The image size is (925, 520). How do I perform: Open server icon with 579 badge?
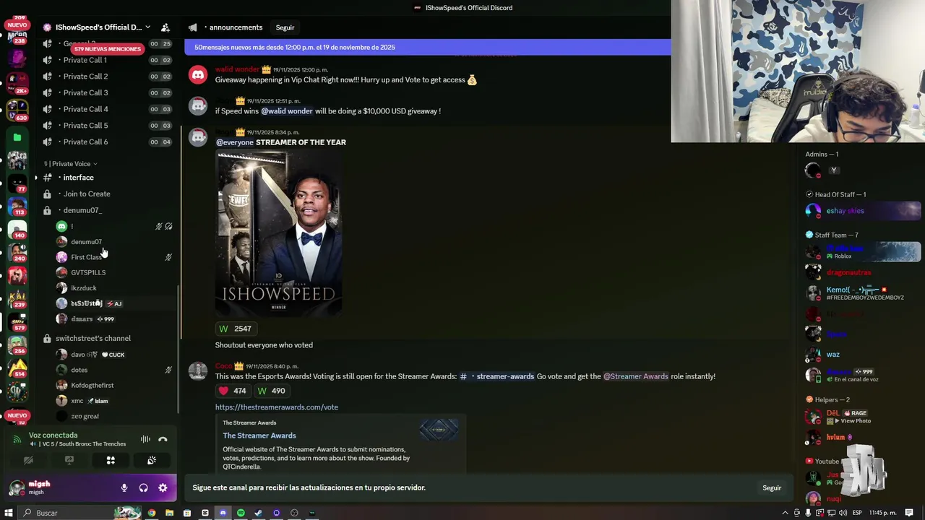pos(17,321)
